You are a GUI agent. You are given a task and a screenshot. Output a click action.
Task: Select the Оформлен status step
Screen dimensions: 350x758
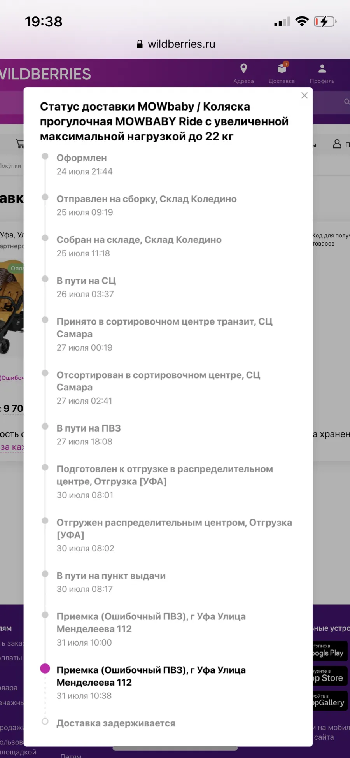[82, 158]
